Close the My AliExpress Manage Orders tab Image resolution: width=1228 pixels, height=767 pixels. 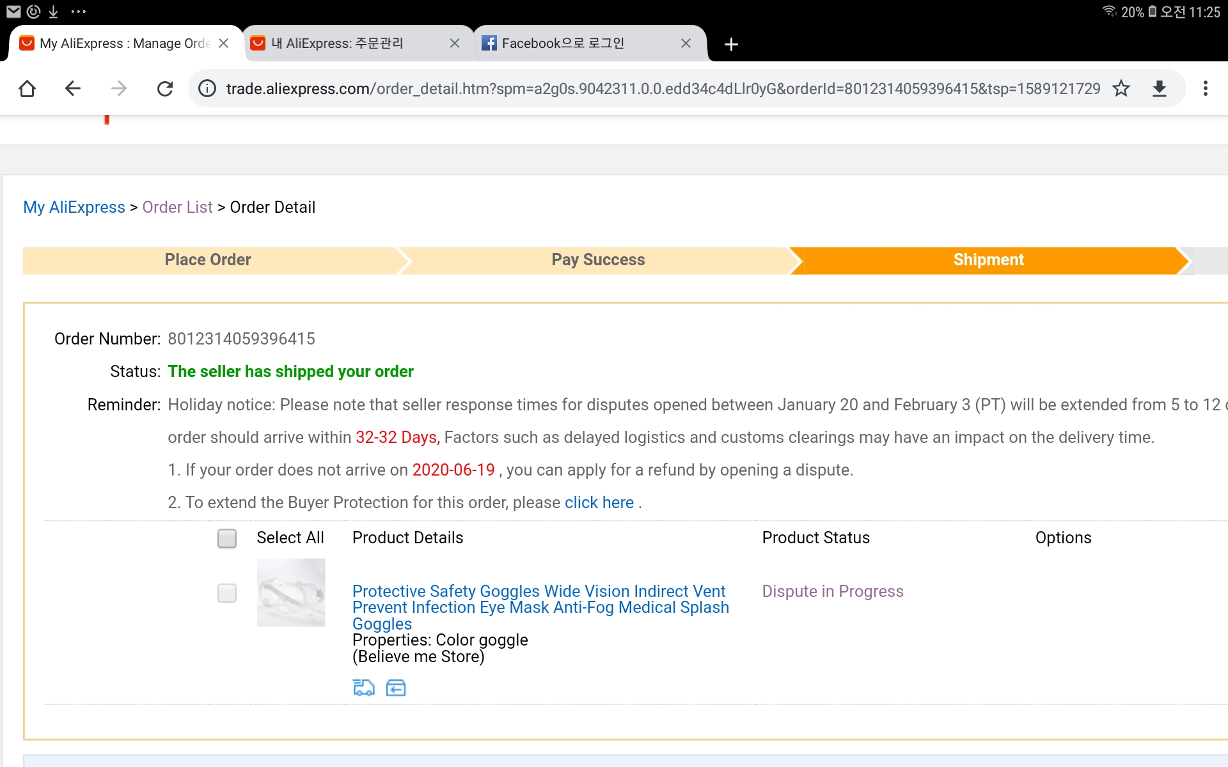[224, 43]
